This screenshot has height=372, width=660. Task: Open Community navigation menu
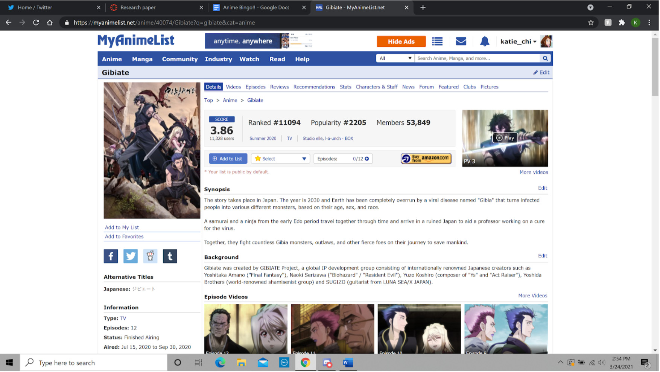[x=180, y=59]
